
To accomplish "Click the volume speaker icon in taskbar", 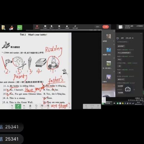I will 130,103.
